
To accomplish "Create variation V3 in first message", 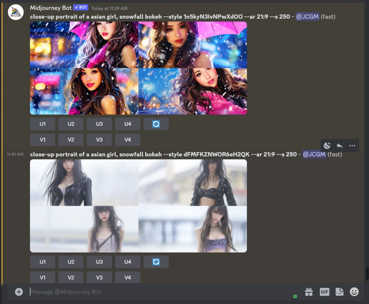I will (x=99, y=140).
